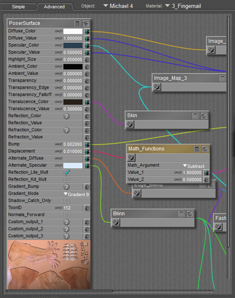This screenshot has width=235, height=298.
Task: Click the Diffuse_Color plug connector icon
Action: [87, 32]
